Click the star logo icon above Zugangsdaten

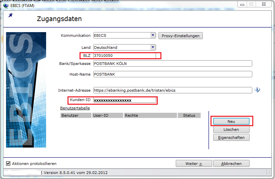click(10, 15)
